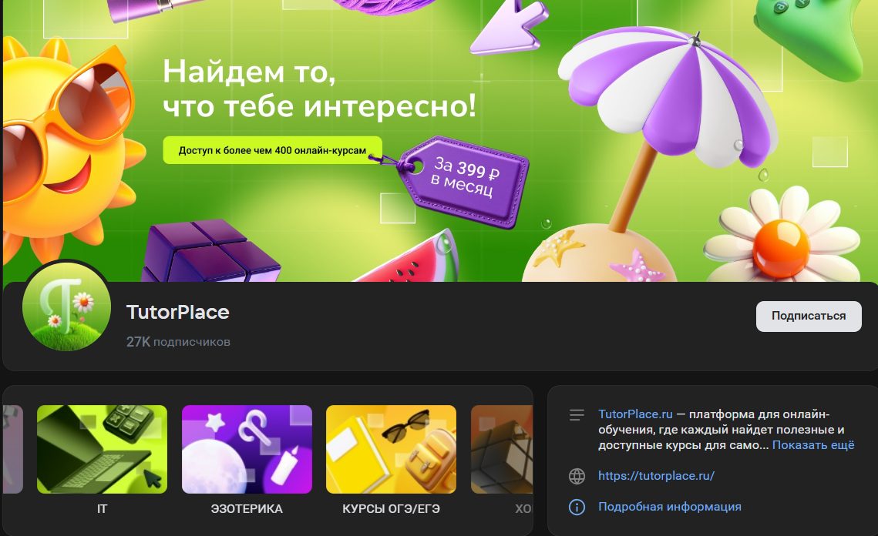
Task: Open Подробная информация details
Action: click(x=669, y=507)
